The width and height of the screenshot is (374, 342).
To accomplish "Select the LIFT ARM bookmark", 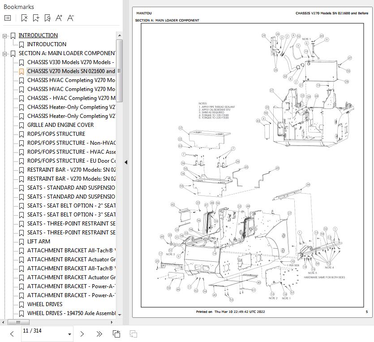I will click(x=39, y=242).
